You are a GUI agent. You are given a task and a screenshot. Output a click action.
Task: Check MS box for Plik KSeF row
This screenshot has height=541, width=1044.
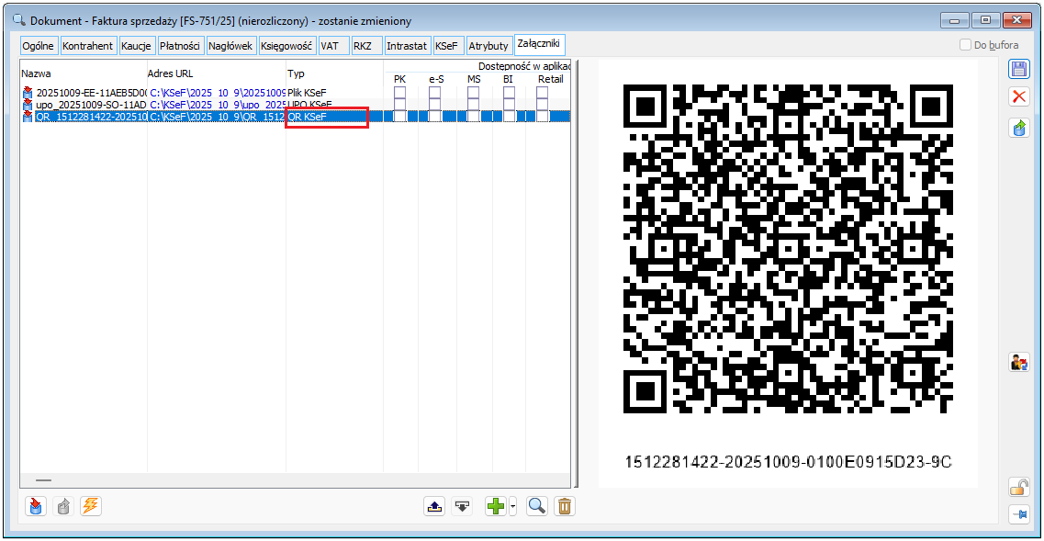click(x=474, y=93)
